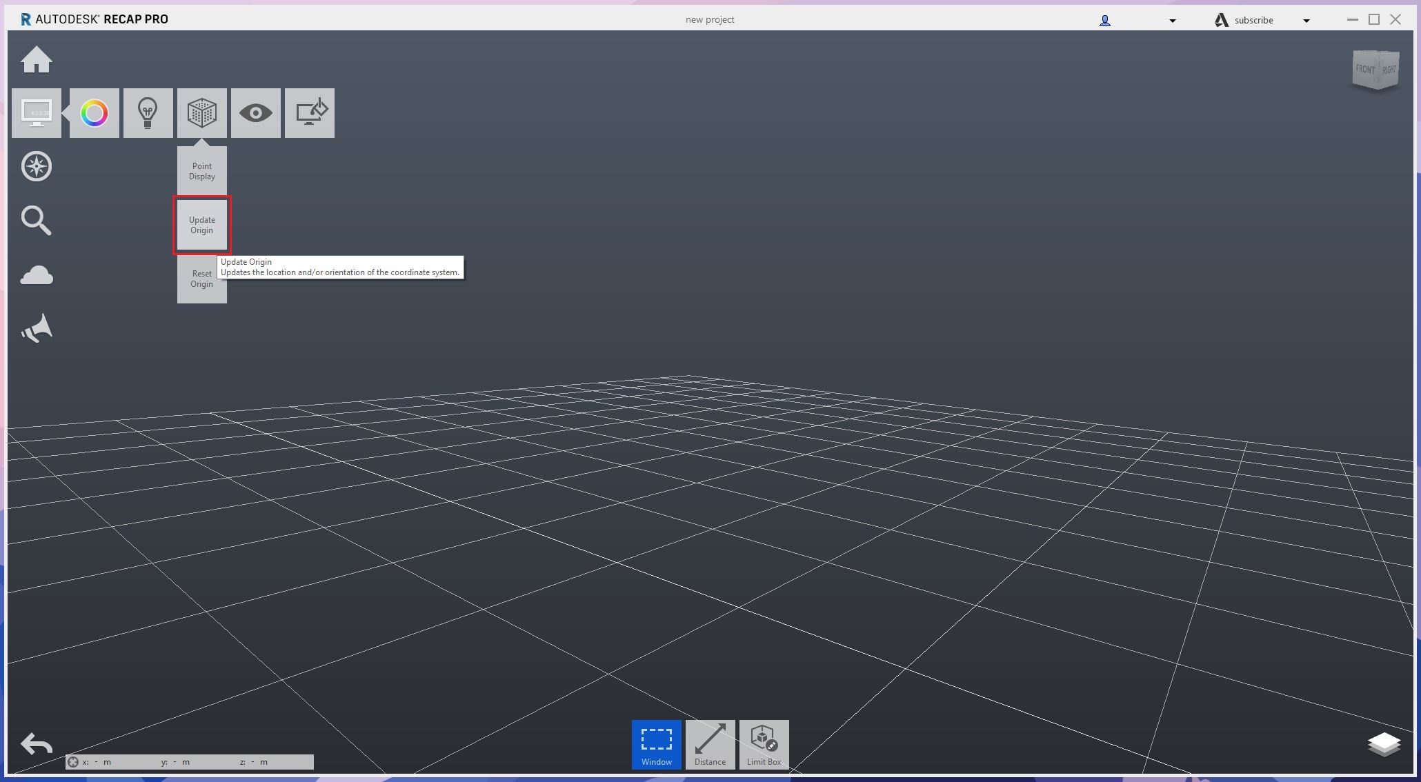Image resolution: width=1421 pixels, height=782 pixels.
Task: Toggle the eye visibility icon
Action: pos(256,113)
